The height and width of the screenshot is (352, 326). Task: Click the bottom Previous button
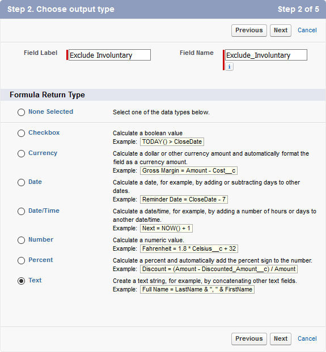point(249,339)
